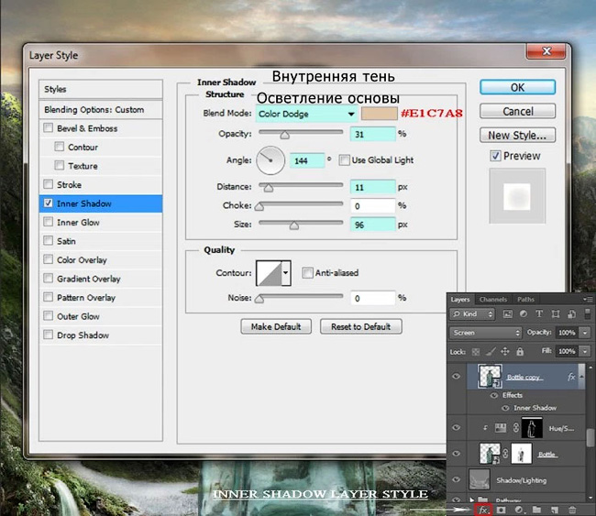Open the Contour picker dropdown arrow
The width and height of the screenshot is (596, 516).
tap(286, 272)
